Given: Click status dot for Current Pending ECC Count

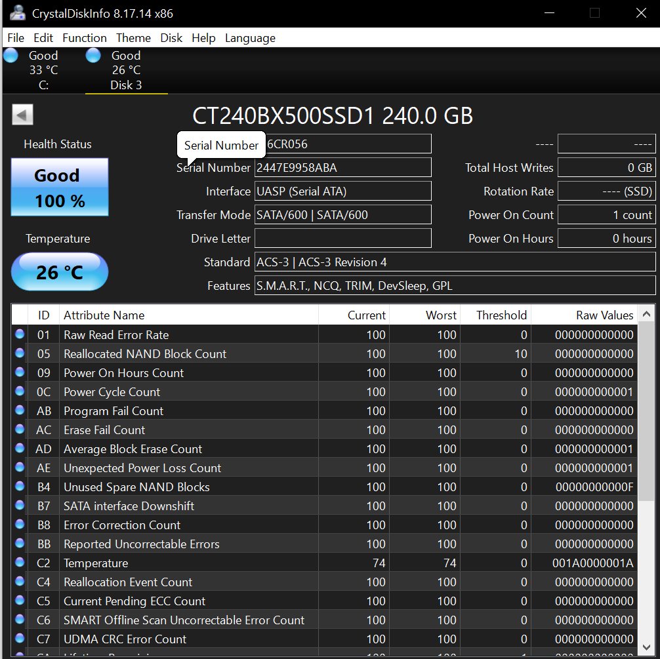Looking at the screenshot, I should coord(20,600).
